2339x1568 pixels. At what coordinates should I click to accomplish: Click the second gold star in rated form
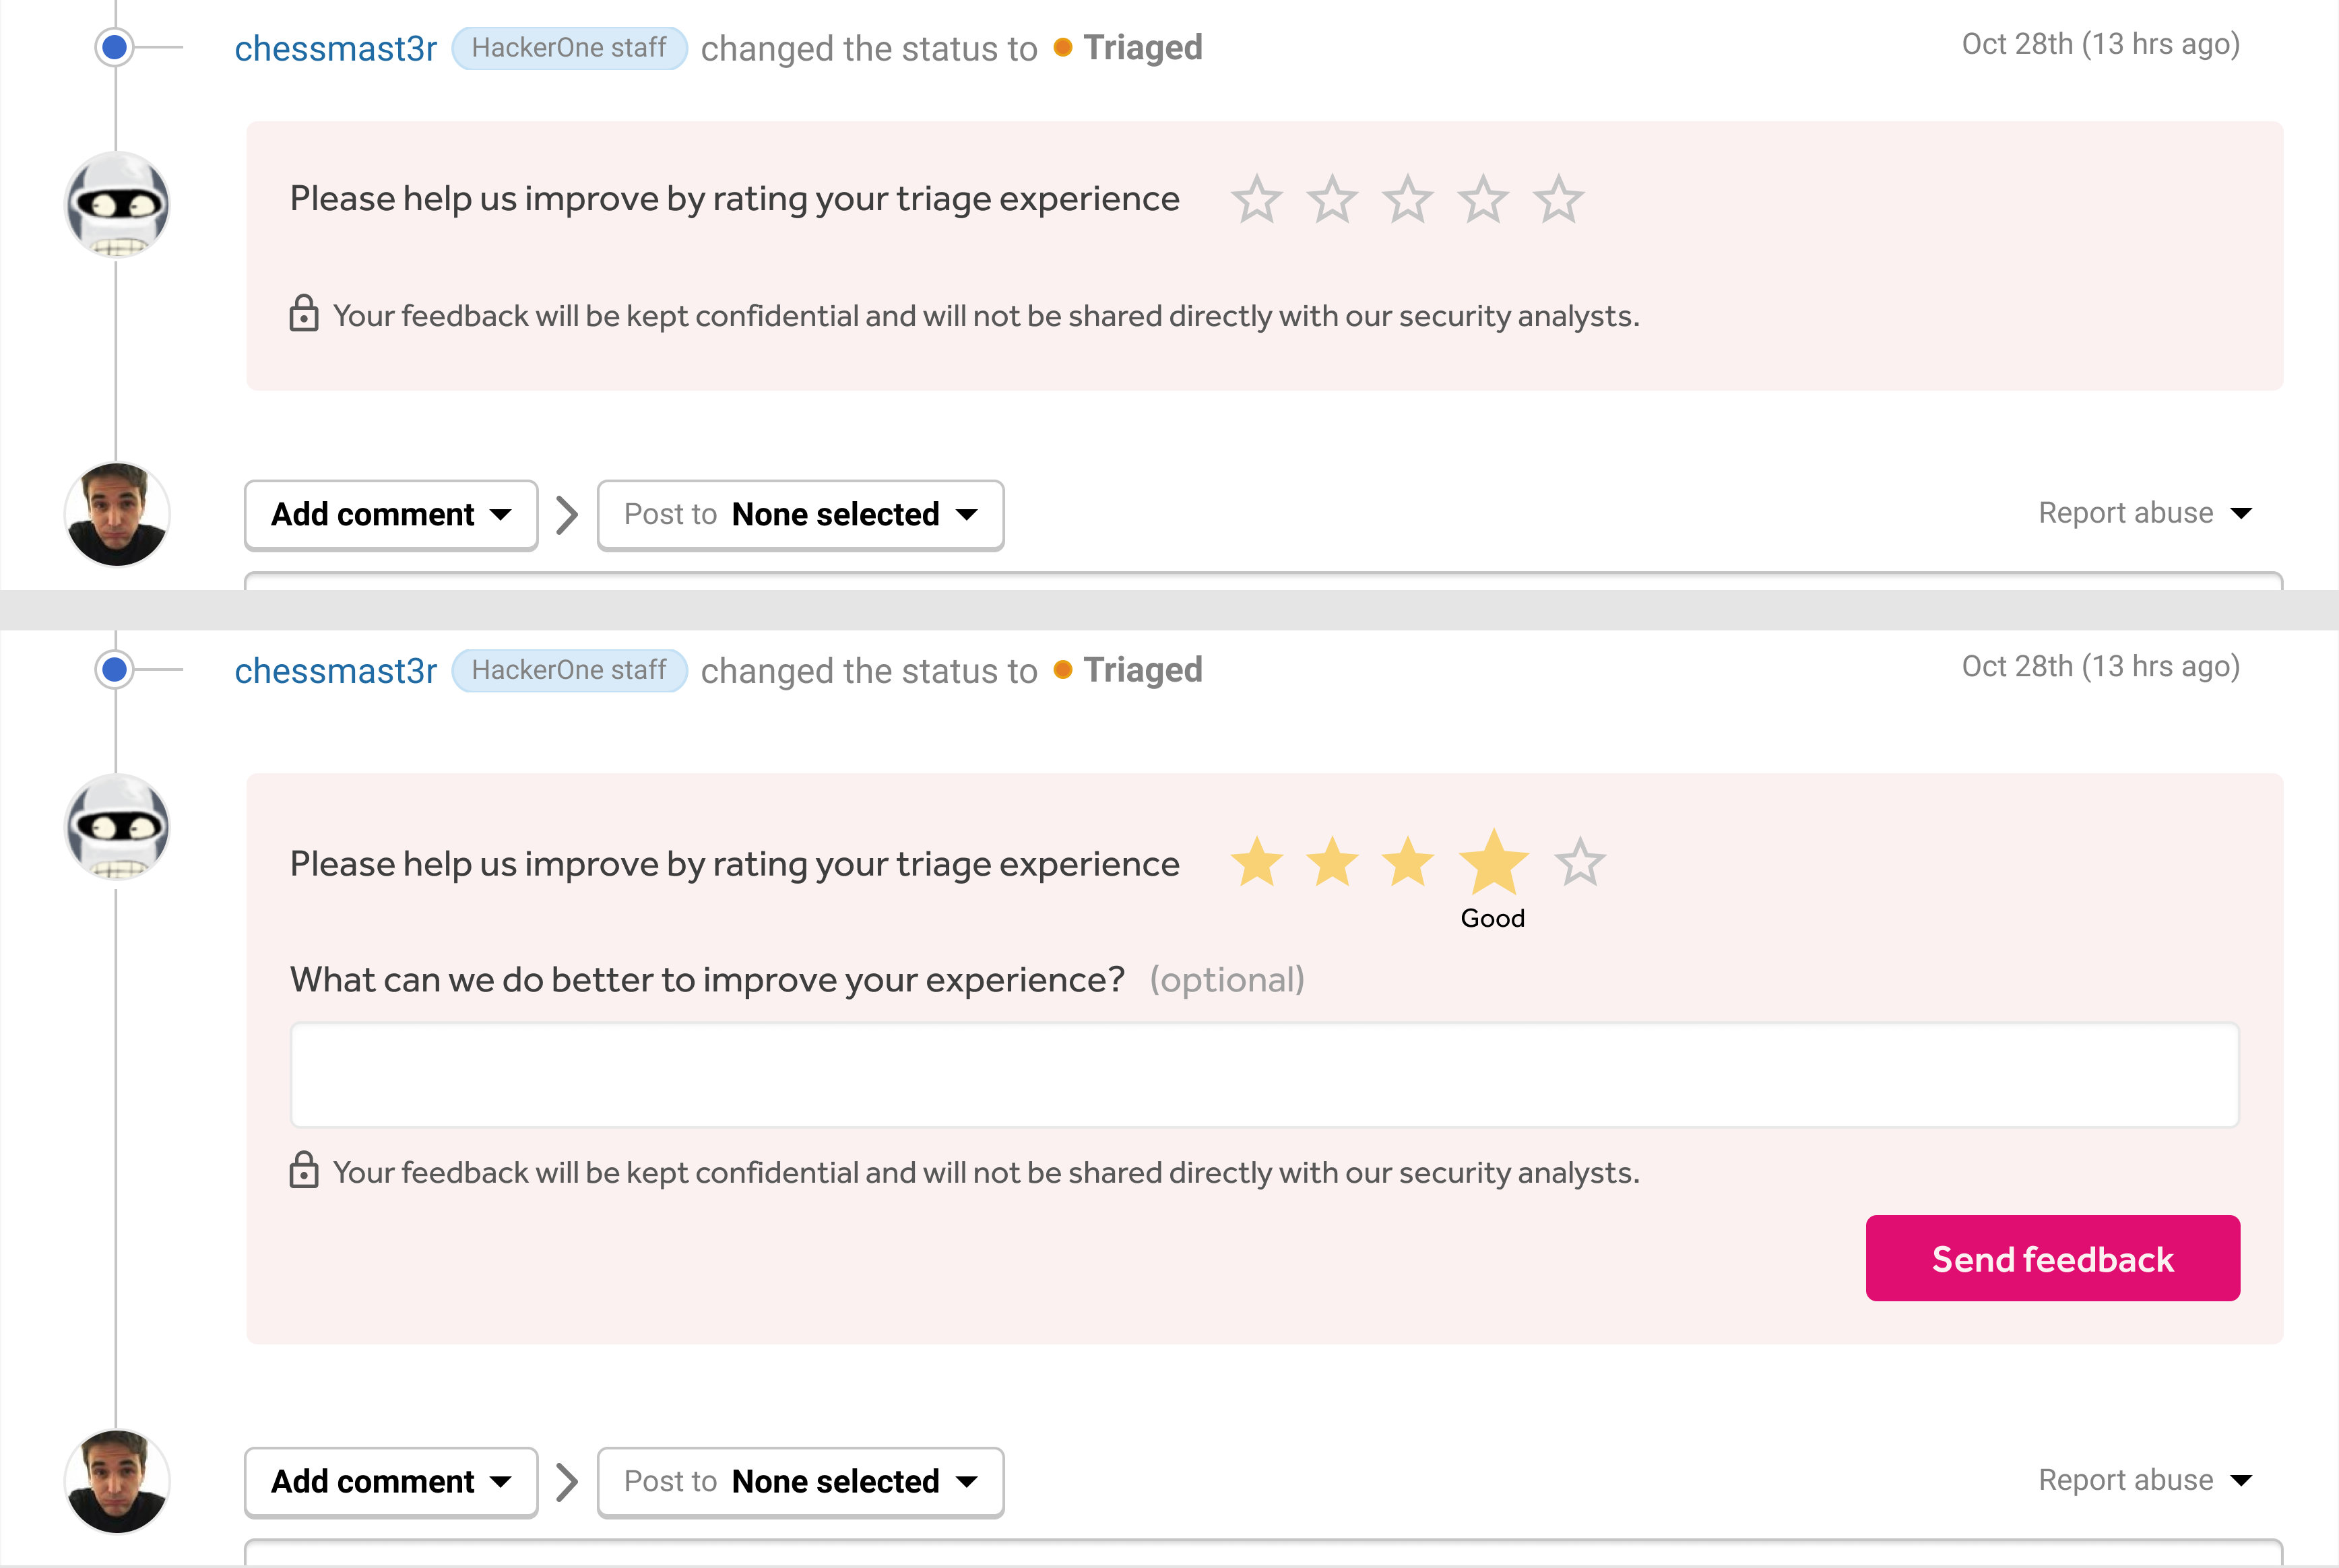pyautogui.click(x=1332, y=862)
